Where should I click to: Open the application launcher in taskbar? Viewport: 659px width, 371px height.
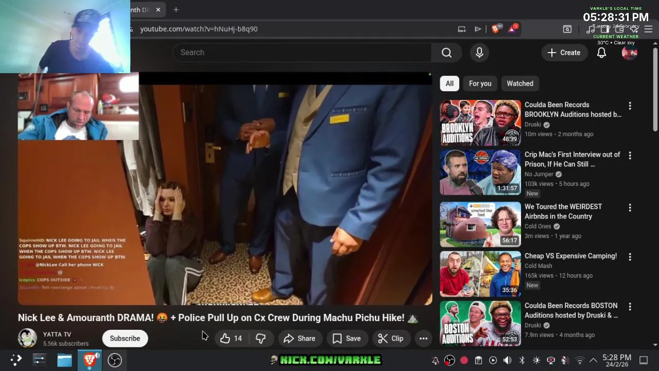pos(16,360)
